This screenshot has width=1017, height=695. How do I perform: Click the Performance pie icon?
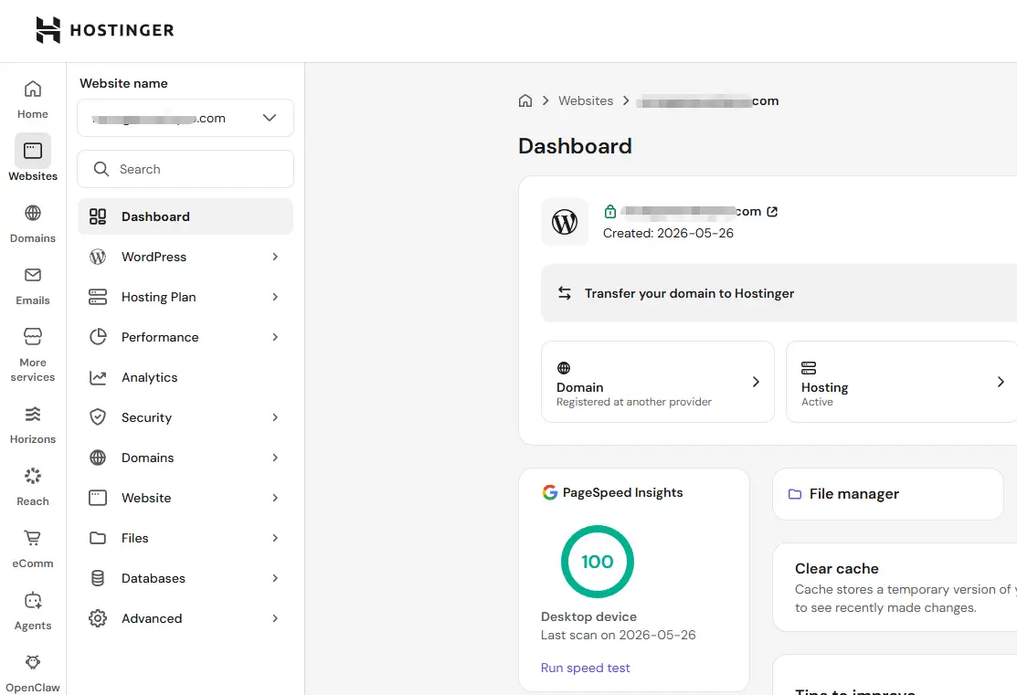click(98, 337)
